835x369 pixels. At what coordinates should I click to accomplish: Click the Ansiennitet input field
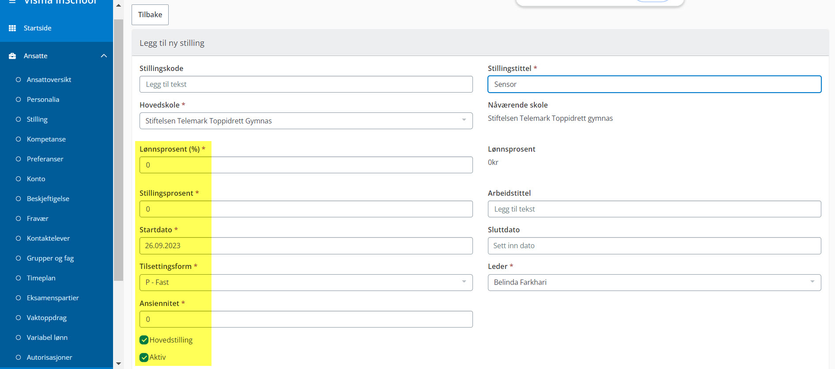(306, 319)
